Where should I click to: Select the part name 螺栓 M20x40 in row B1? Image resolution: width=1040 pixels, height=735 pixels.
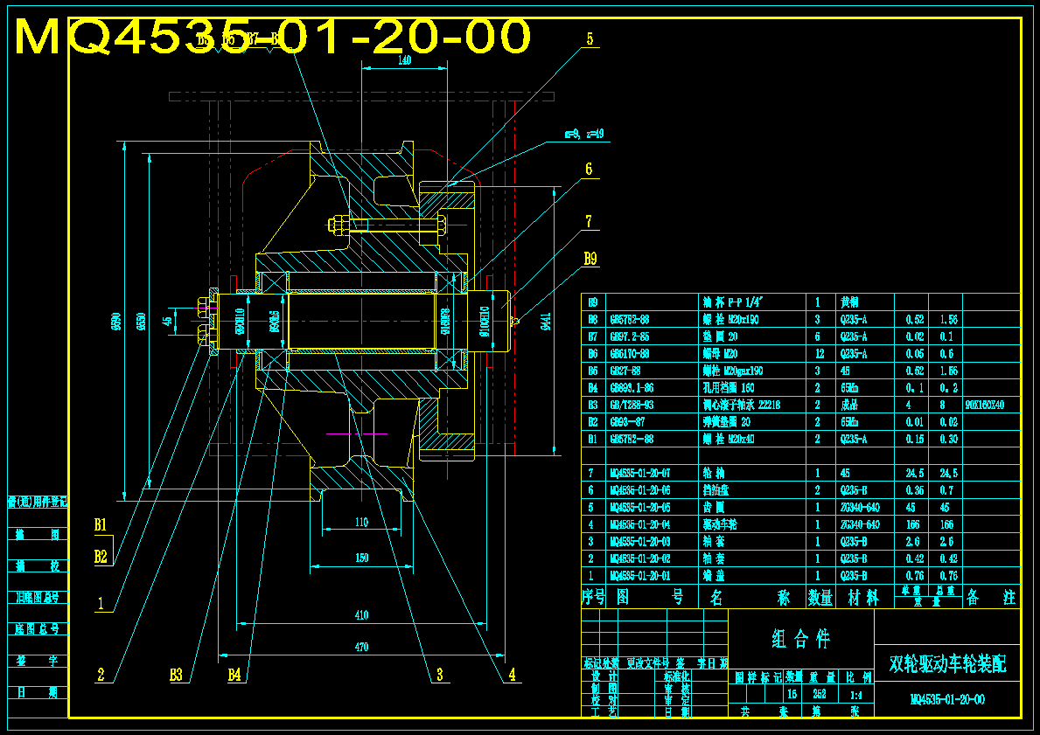click(729, 439)
